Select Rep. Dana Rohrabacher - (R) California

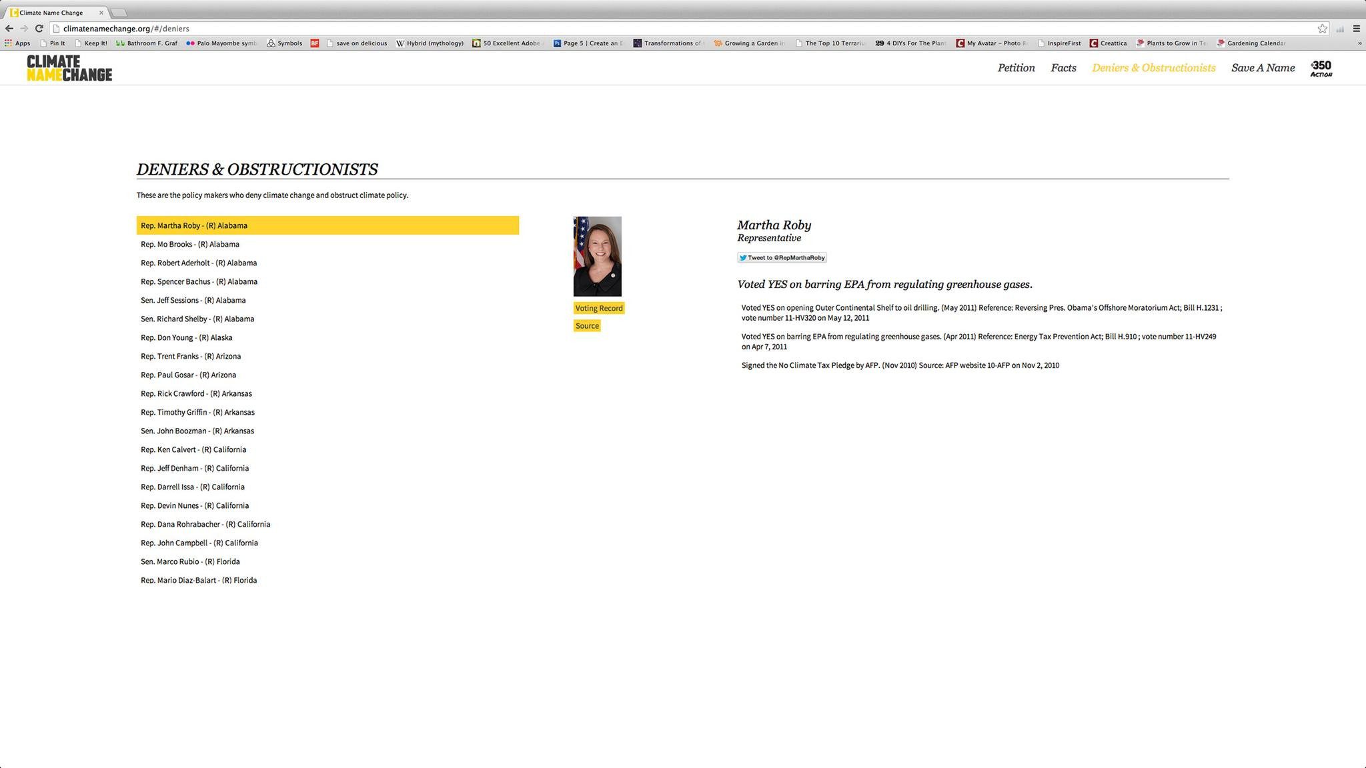(327, 524)
